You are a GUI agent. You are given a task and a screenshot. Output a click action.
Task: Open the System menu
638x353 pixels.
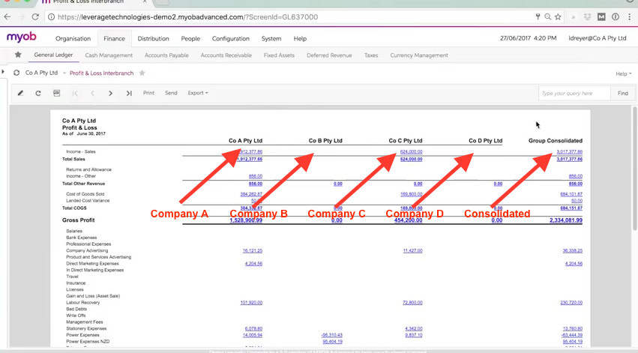tap(271, 39)
